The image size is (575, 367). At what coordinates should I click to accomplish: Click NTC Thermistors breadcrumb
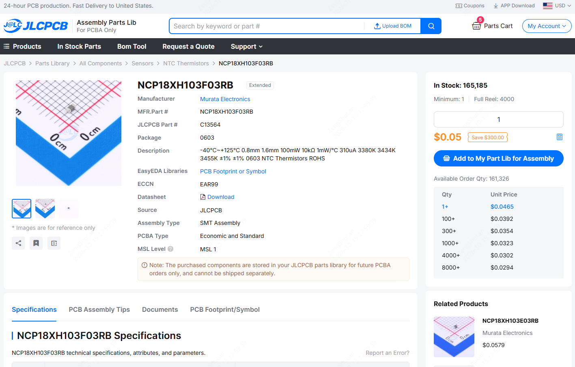[x=186, y=63]
